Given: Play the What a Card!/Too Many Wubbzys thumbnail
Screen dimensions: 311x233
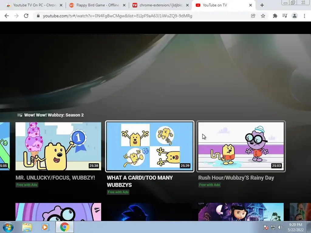Looking at the screenshot, I should pos(150,146).
